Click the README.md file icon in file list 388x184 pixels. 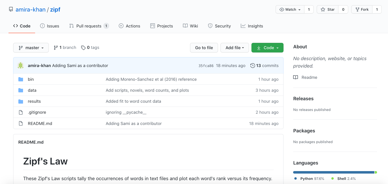[21, 123]
